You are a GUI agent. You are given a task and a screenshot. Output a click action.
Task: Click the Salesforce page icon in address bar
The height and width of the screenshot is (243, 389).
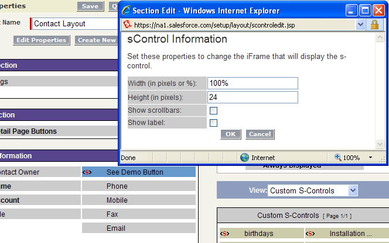127,25
